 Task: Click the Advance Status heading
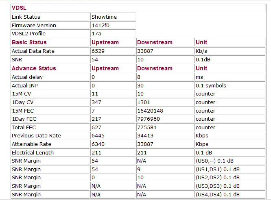pyautogui.click(x=34, y=68)
